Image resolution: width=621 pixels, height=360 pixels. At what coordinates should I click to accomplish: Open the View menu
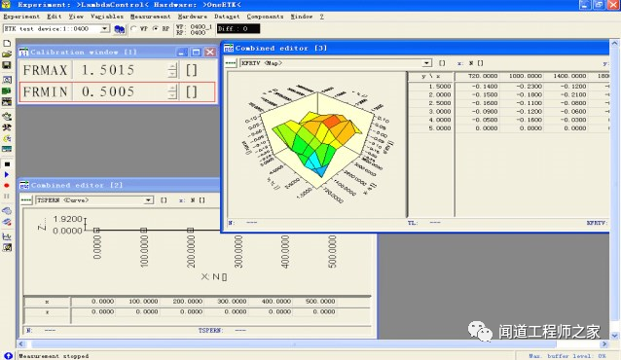click(76, 17)
